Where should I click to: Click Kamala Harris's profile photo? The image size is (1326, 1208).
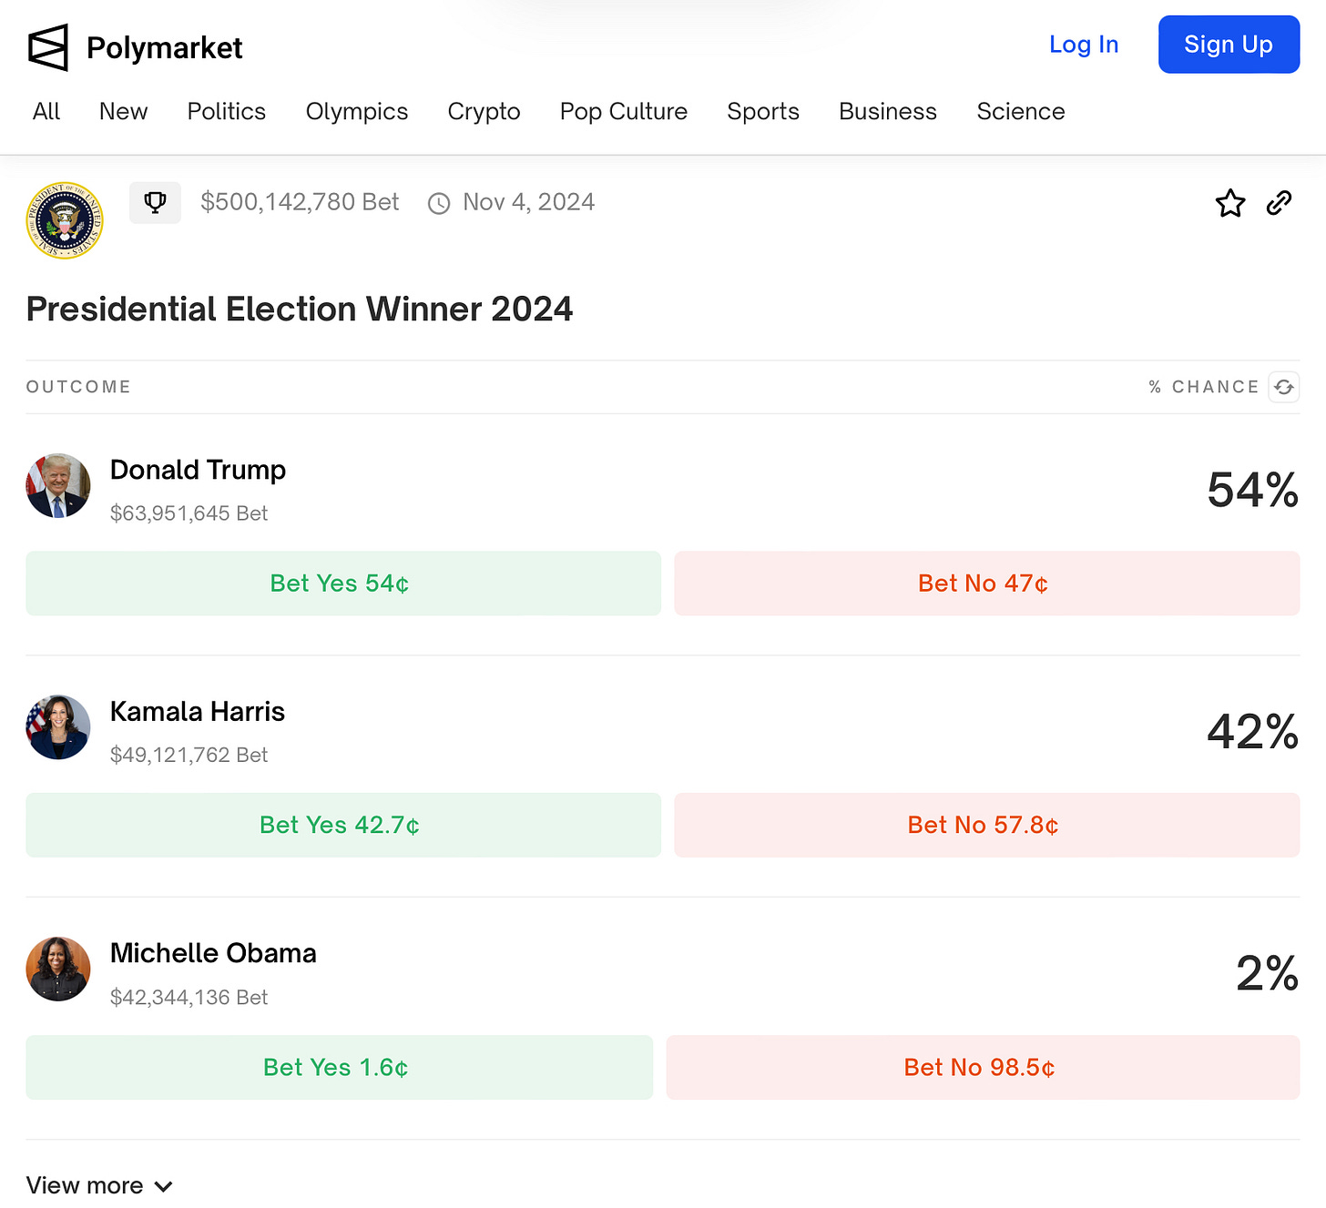(58, 727)
